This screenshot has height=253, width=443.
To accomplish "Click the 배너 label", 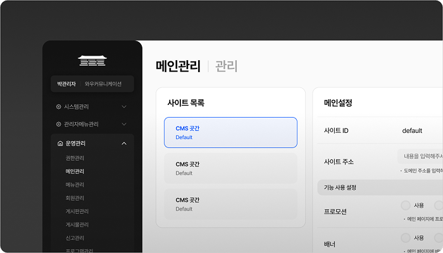I will click(x=330, y=244).
